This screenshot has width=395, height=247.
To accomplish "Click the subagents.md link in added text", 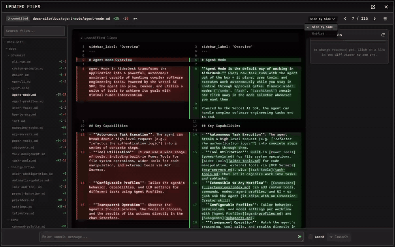I will pyautogui.click(x=238, y=218).
